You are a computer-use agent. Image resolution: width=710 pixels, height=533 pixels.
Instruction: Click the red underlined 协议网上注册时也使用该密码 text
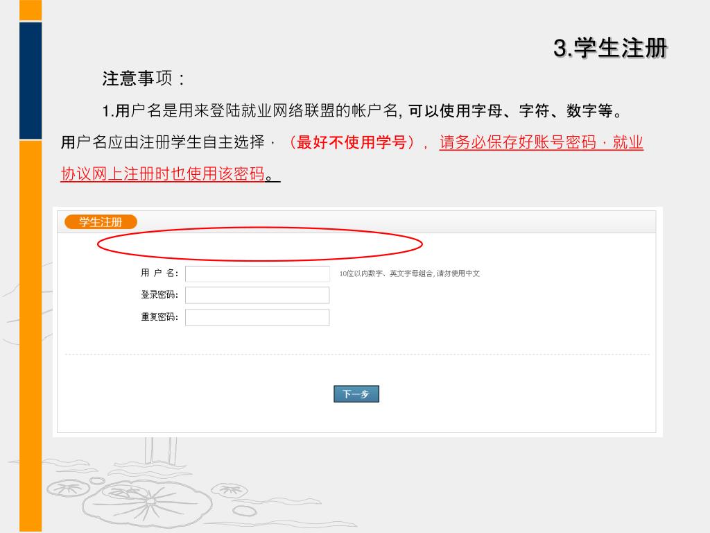point(162,174)
